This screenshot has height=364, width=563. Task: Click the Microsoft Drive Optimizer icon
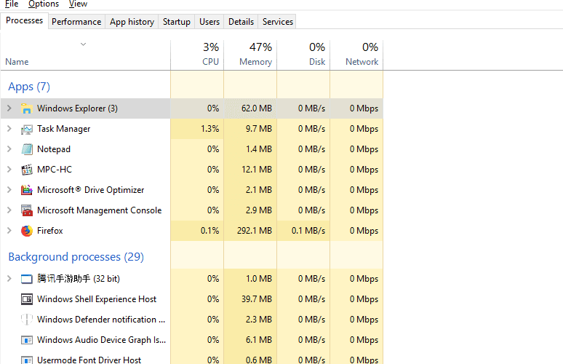click(x=27, y=190)
